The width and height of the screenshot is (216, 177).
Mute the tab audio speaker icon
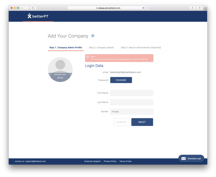(144, 8)
